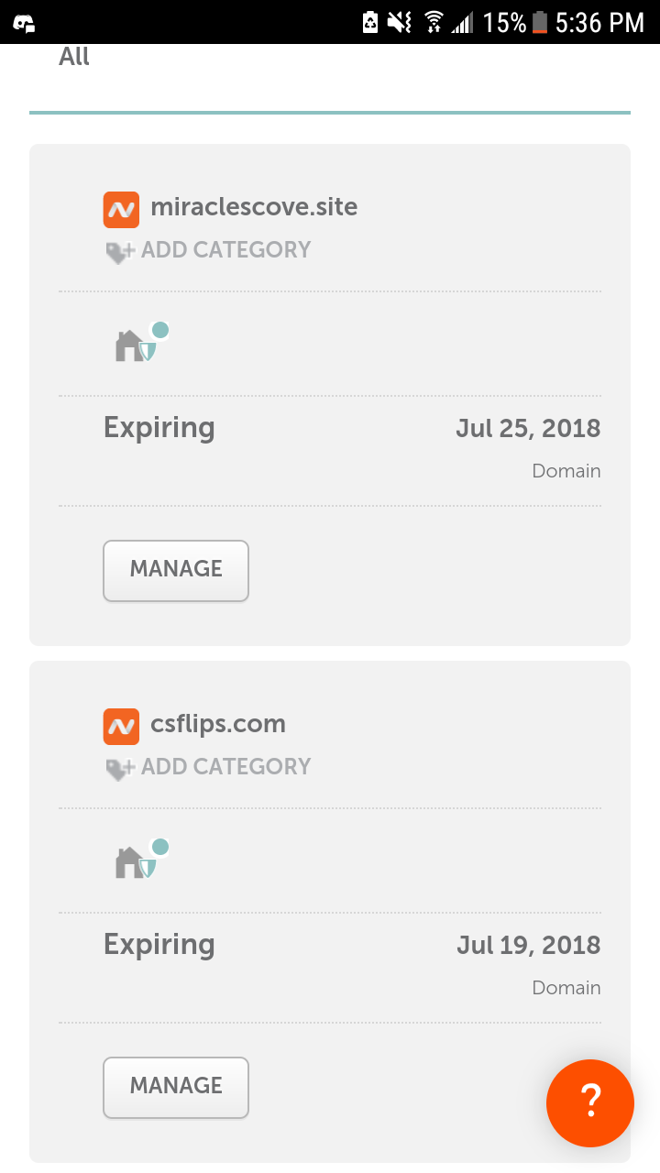
Task: Open the house shield icon for miraclescove.site
Action: [142, 342]
